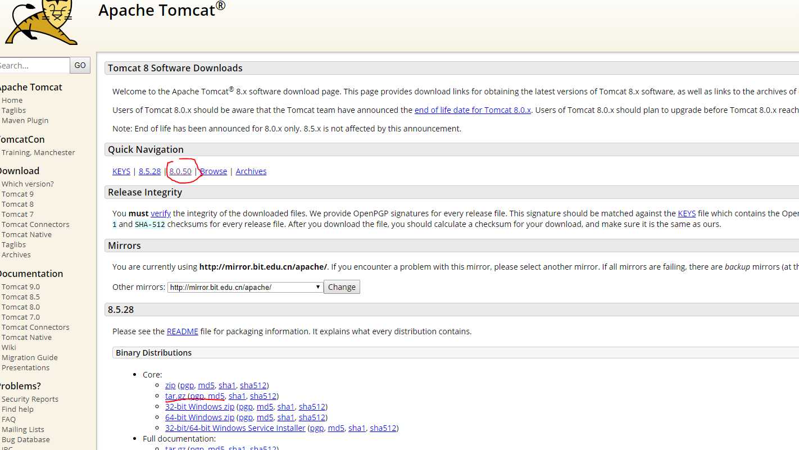Open Taglibs under Download section
The width and height of the screenshot is (799, 450).
(x=13, y=244)
